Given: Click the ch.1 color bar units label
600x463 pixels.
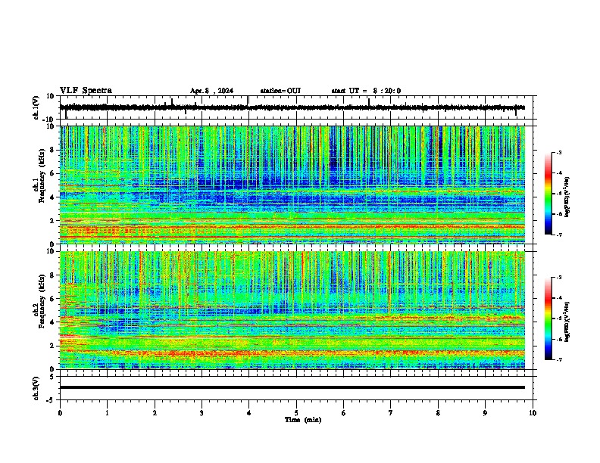Looking at the screenshot, I should 567,197.
